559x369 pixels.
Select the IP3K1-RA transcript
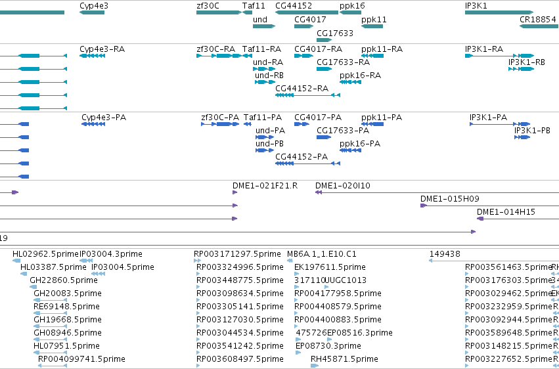499,56
